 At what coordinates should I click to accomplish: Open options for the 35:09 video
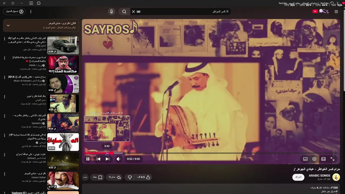(4, 136)
